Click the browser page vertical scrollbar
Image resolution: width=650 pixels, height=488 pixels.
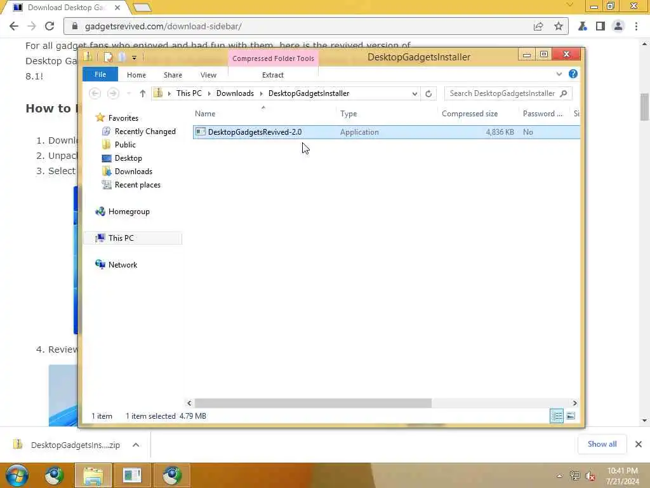(644, 107)
